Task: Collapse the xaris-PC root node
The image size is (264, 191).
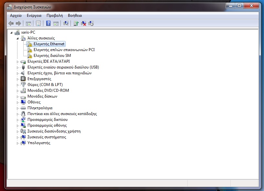Action: [x=11, y=33]
